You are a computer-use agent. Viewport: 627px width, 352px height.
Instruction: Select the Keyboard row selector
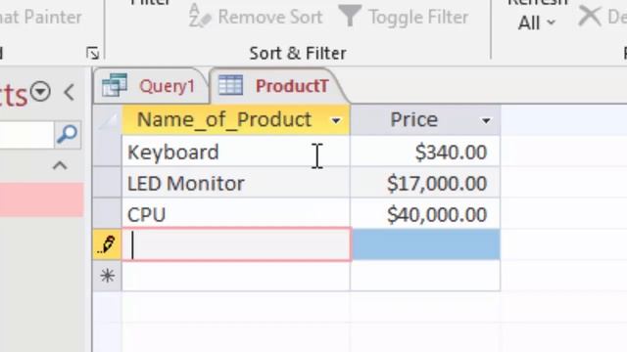(107, 152)
